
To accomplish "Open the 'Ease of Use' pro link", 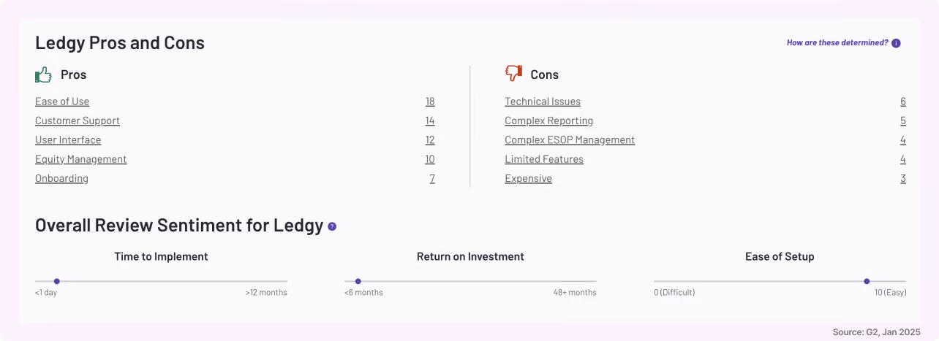I will coord(62,101).
